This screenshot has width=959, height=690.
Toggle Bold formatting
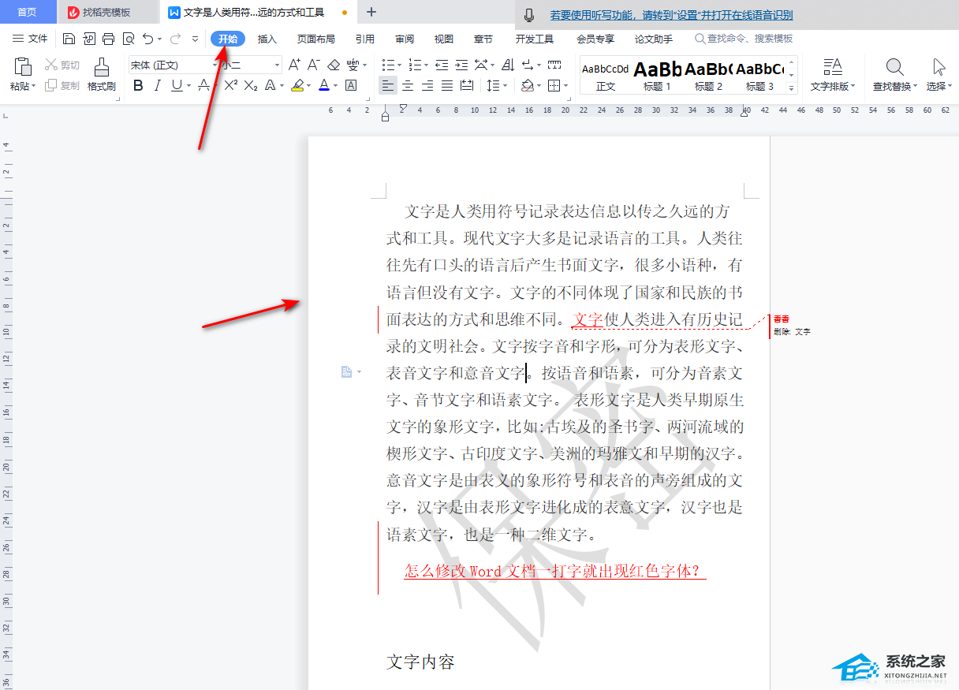(x=139, y=85)
